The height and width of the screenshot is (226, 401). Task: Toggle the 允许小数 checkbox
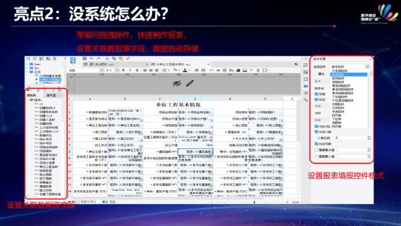tap(316, 132)
